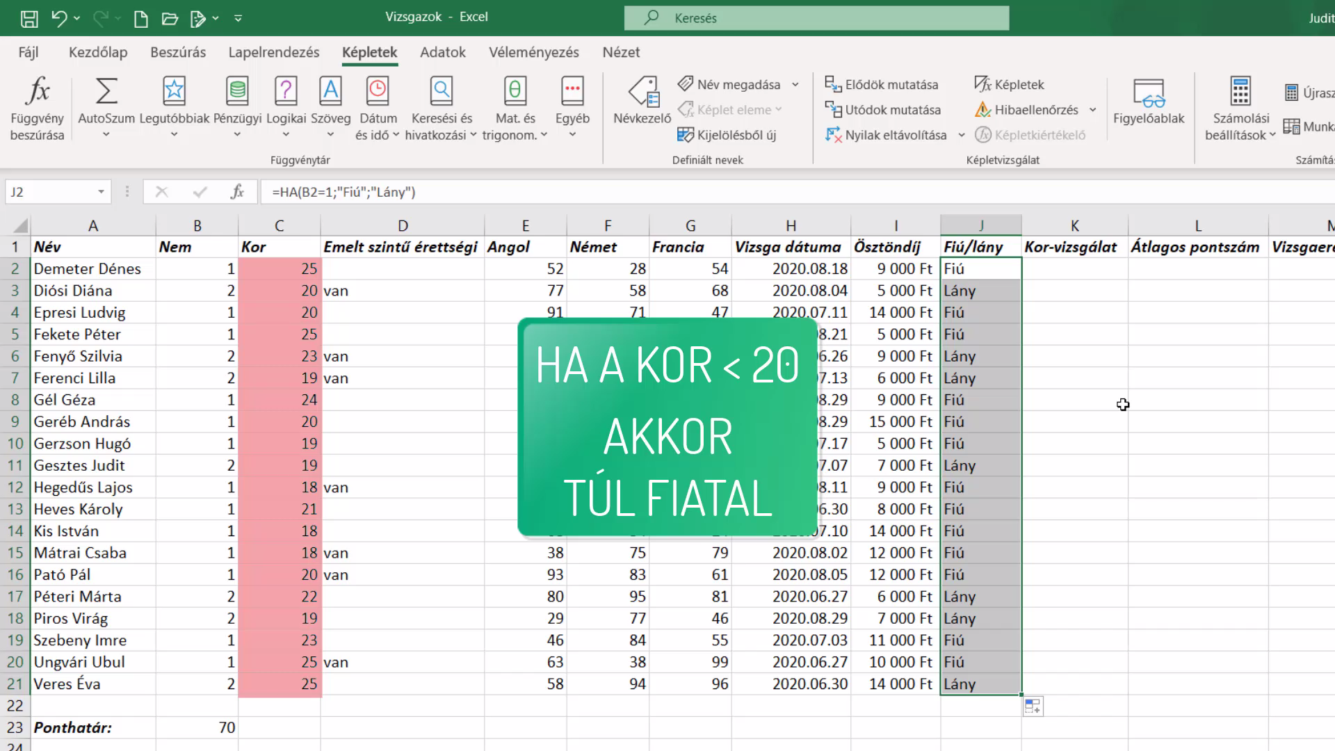Open the Dátum és idő functions
The height and width of the screenshot is (751, 1335).
pyautogui.click(x=378, y=108)
